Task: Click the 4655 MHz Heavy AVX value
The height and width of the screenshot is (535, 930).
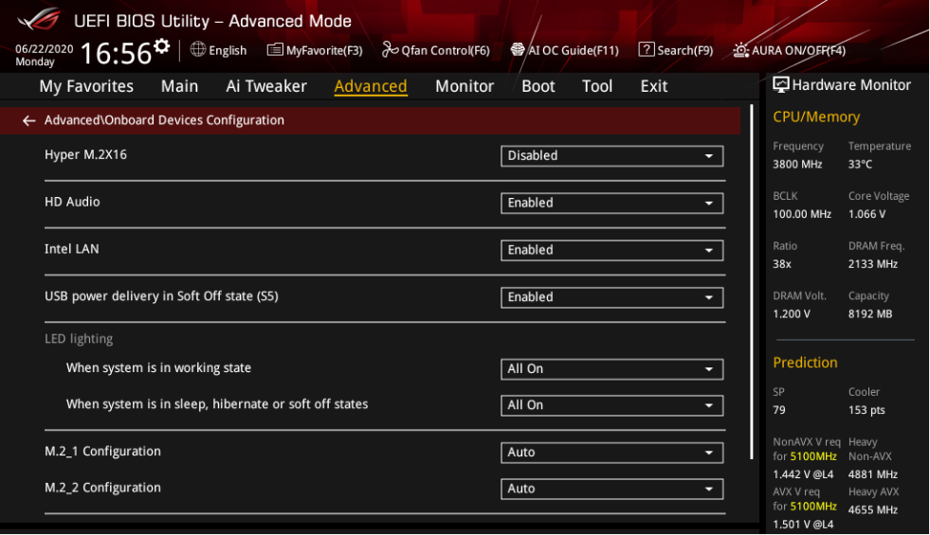Action: 872,510
